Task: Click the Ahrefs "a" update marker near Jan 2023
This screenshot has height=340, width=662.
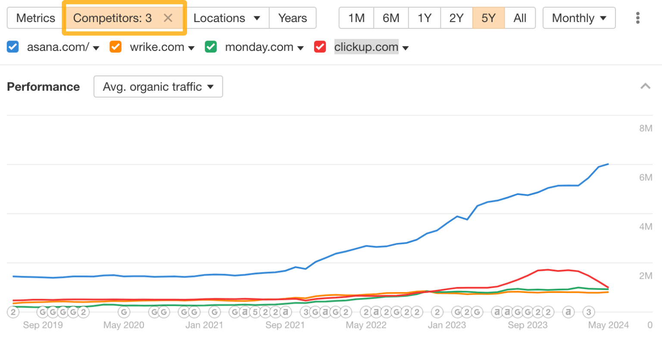Action: point(497,312)
